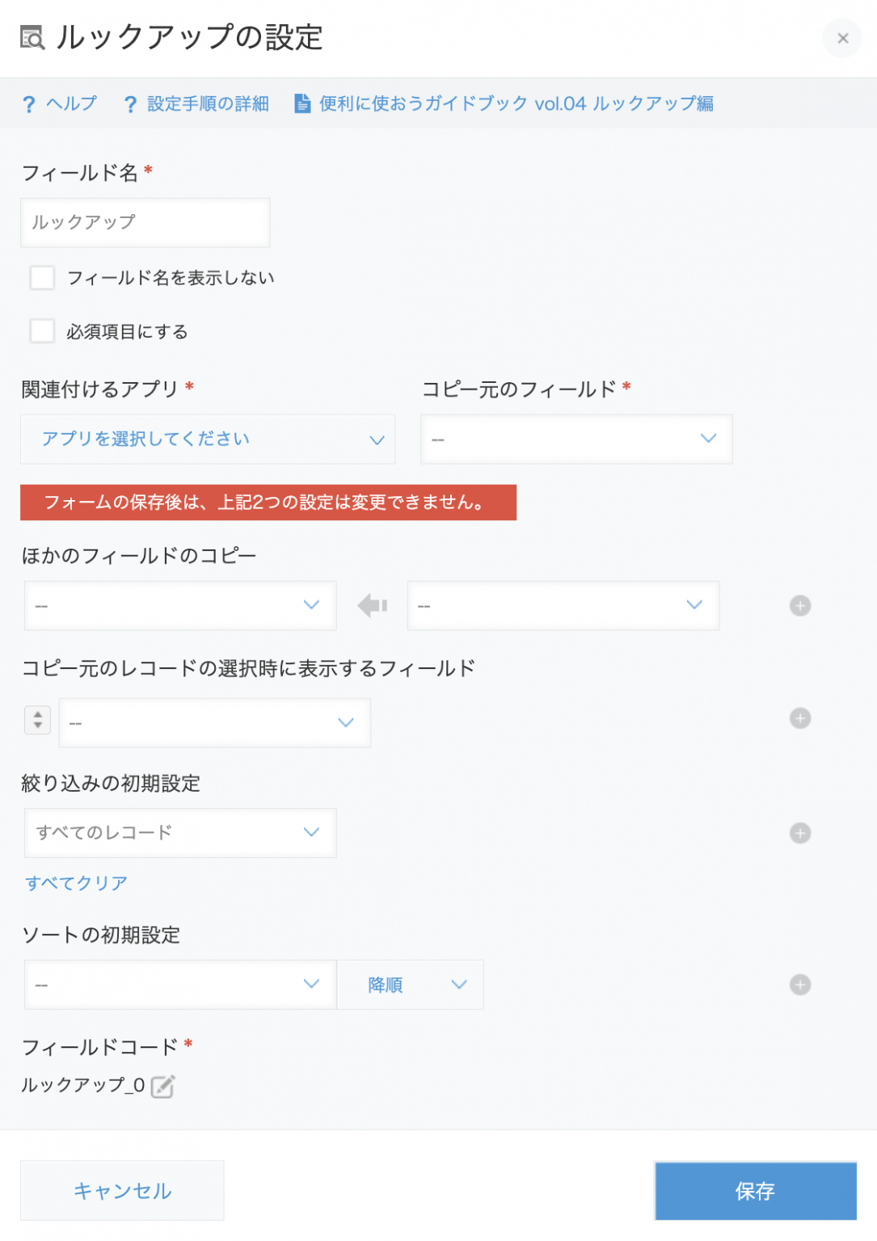
Task: Open the すべてのレコード filter dropdown
Action: [x=179, y=833]
